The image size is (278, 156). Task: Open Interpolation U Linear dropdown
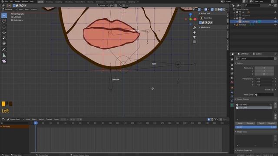click(264, 79)
